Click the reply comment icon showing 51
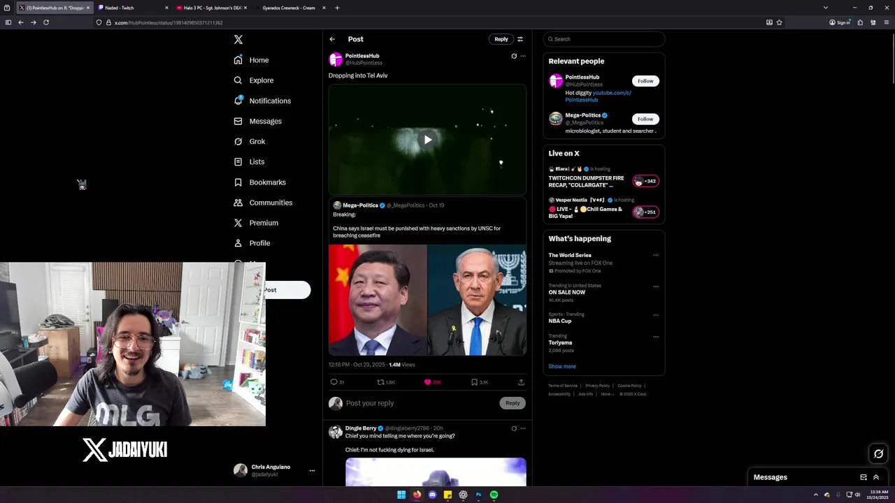This screenshot has width=895, height=503. click(337, 382)
